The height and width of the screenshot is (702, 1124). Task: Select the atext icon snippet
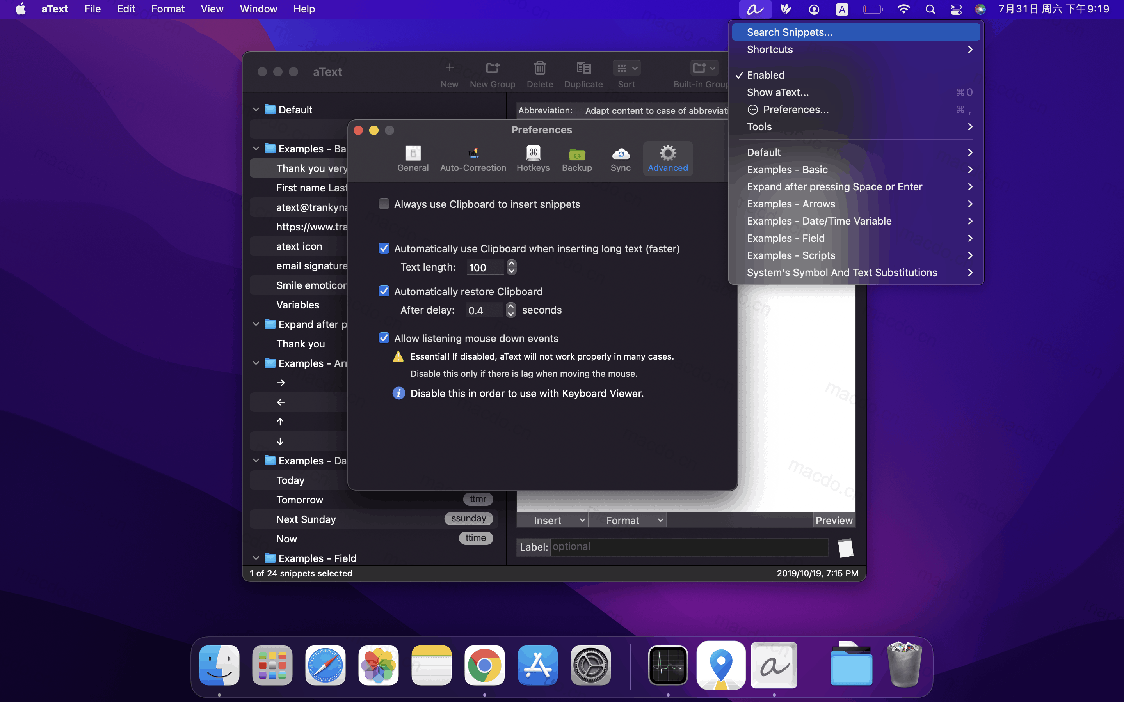(x=299, y=246)
